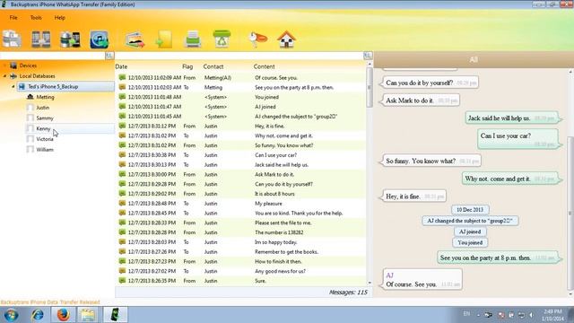574x323 pixels.
Task: Click the AJ sender name in chat
Action: (389, 275)
